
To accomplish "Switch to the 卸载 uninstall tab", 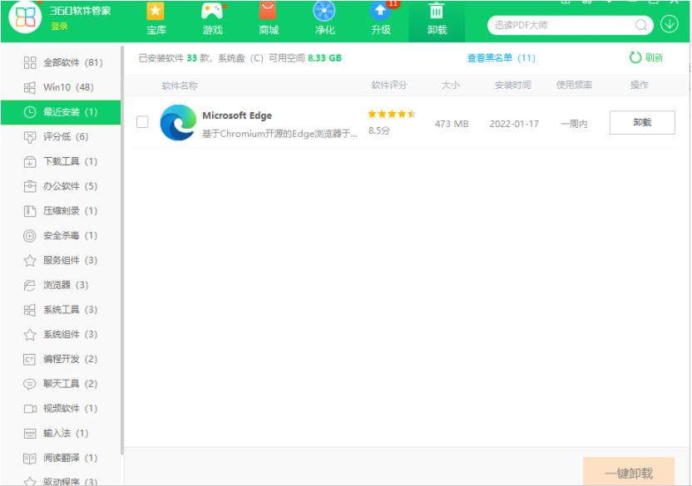I will pos(437,20).
